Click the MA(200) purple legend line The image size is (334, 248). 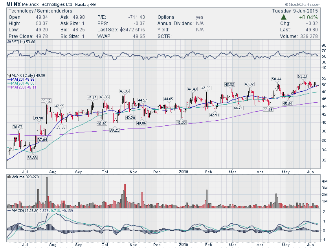[9, 87]
